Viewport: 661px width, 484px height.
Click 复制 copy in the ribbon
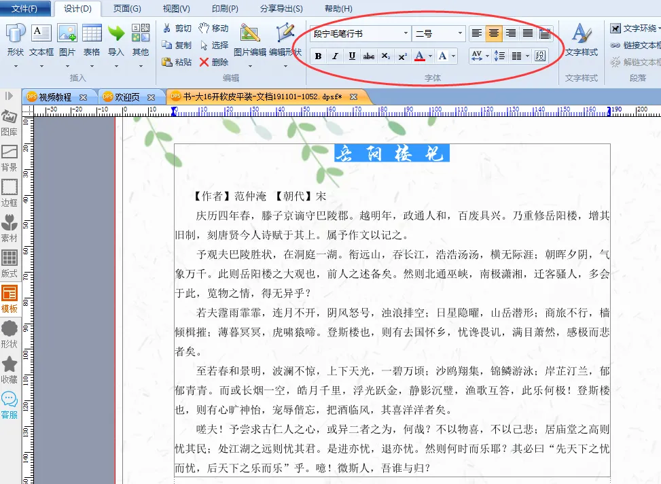click(x=177, y=45)
